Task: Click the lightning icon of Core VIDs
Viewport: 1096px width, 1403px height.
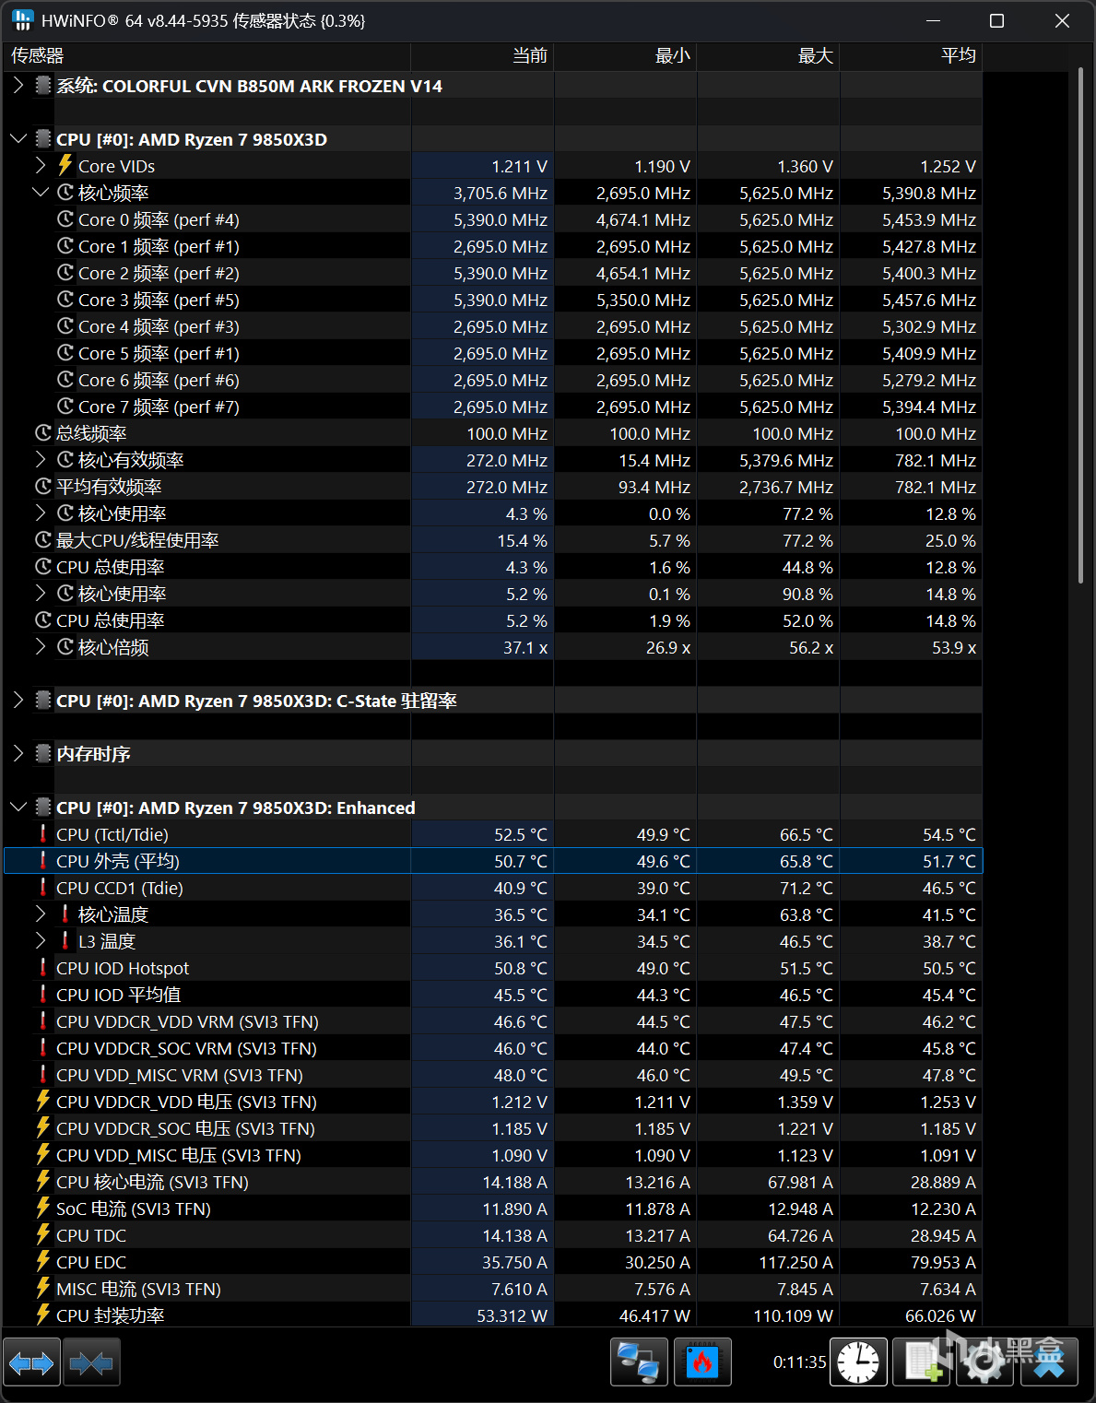Action: tap(65, 166)
